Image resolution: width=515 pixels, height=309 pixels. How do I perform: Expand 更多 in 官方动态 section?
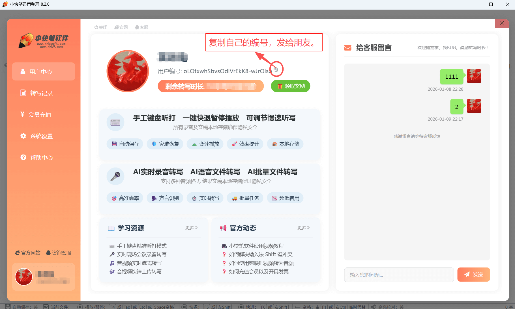click(x=303, y=228)
